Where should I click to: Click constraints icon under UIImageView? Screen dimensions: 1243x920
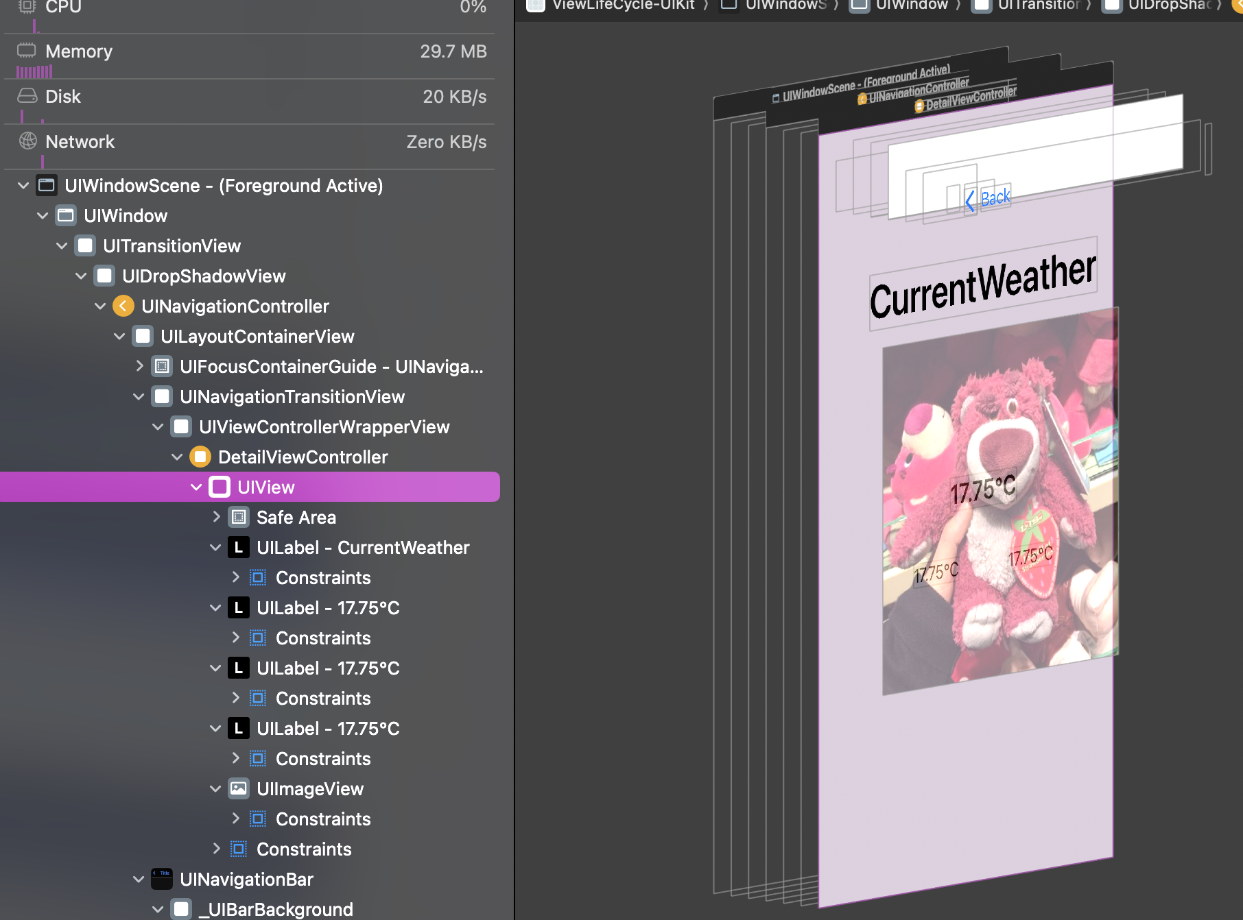(258, 819)
